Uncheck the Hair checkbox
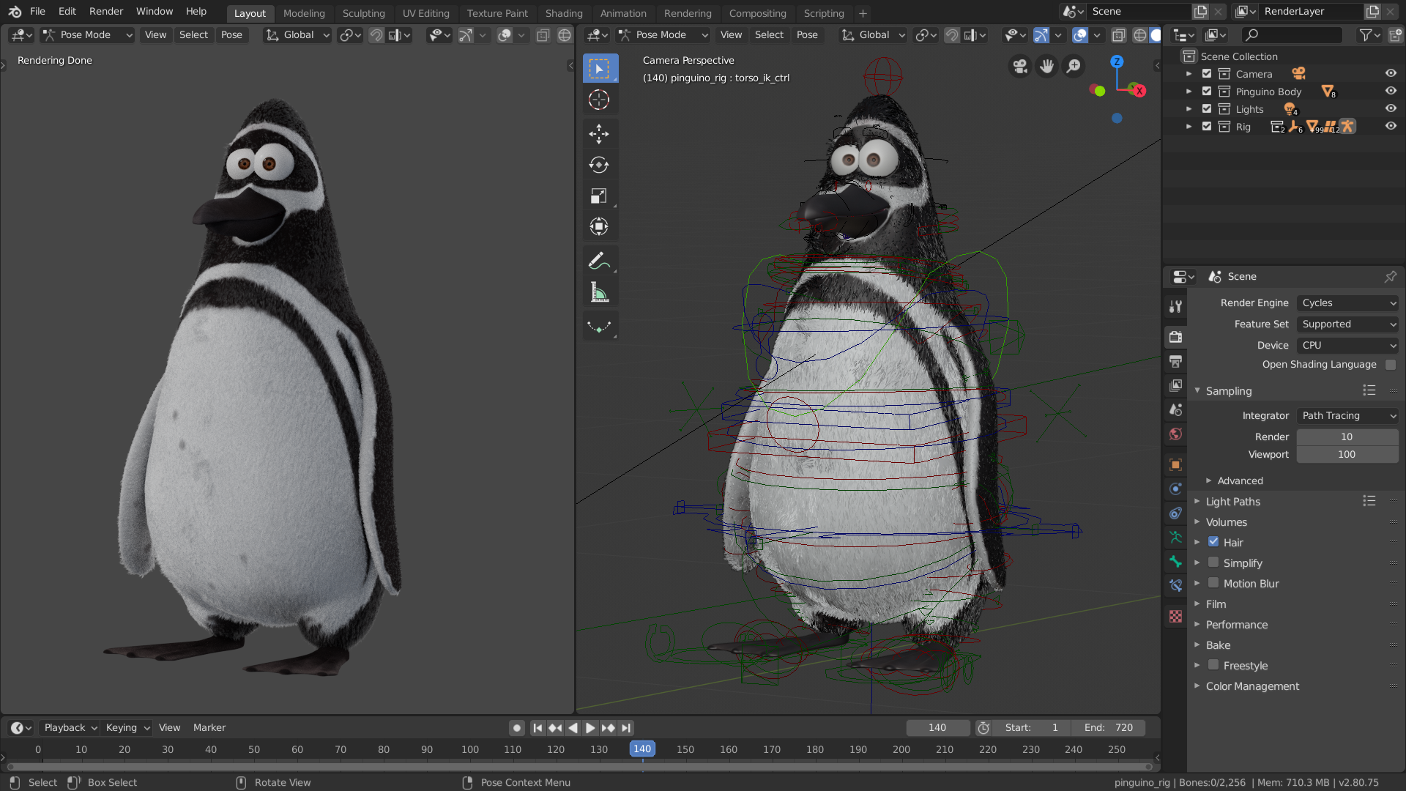The height and width of the screenshot is (791, 1406). pyautogui.click(x=1213, y=542)
